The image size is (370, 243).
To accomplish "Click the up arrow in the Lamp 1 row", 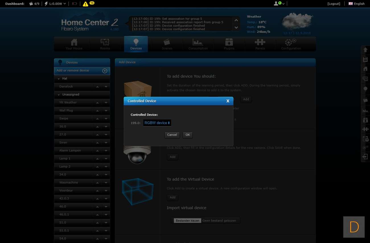I will tap(97, 158).
